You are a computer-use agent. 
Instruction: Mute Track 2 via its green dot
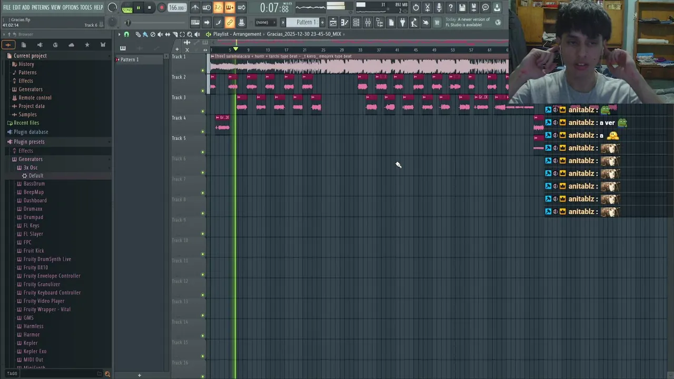click(203, 91)
